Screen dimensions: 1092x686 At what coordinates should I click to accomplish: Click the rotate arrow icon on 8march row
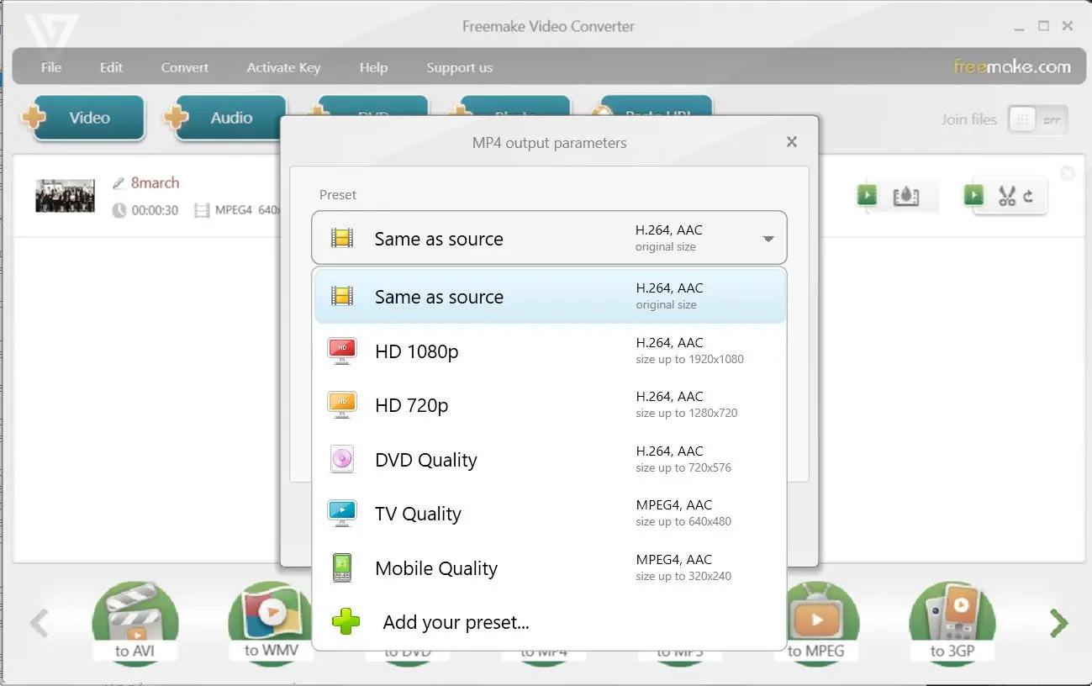pyautogui.click(x=1030, y=197)
